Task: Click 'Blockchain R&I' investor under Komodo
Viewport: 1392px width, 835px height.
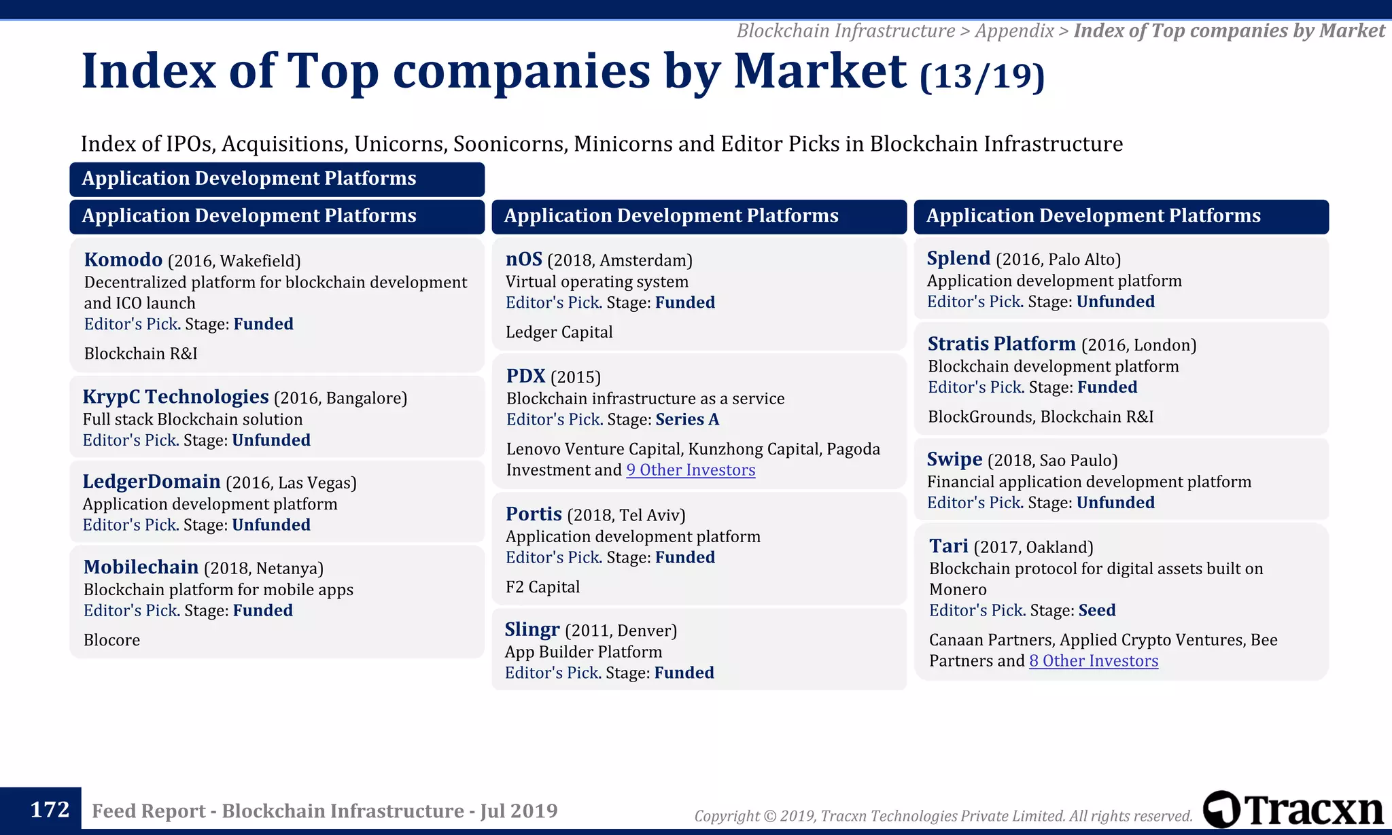Action: tap(141, 353)
